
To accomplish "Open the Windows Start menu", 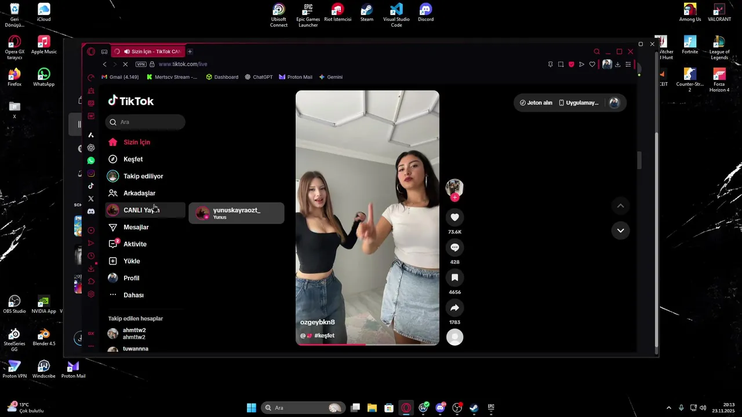I will pyautogui.click(x=252, y=408).
